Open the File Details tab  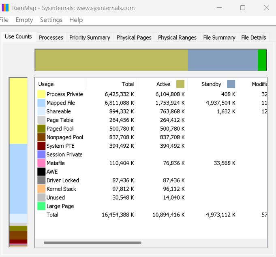coord(253,38)
